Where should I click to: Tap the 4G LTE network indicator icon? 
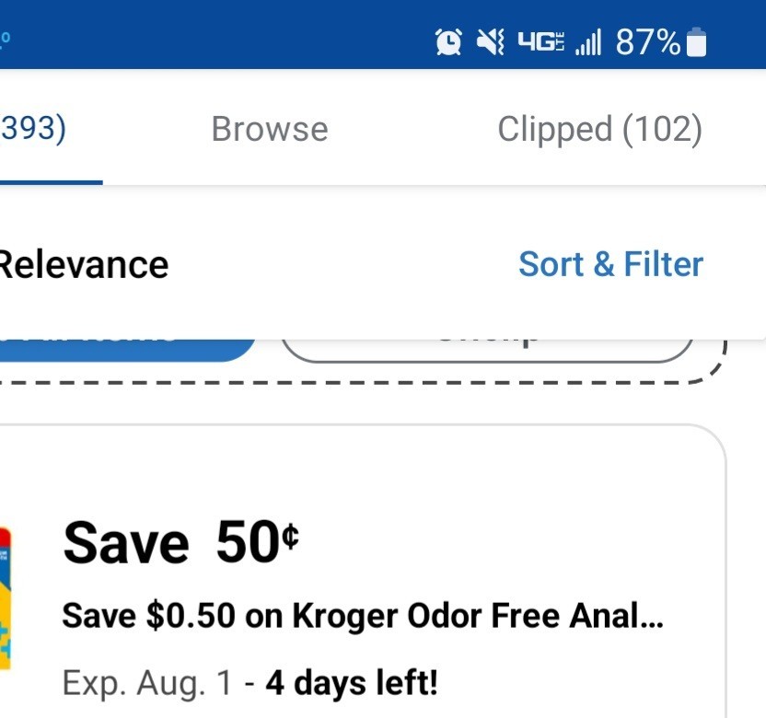pyautogui.click(x=541, y=40)
